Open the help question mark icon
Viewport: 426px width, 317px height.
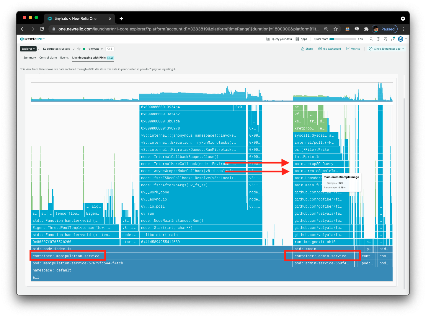coord(378,39)
